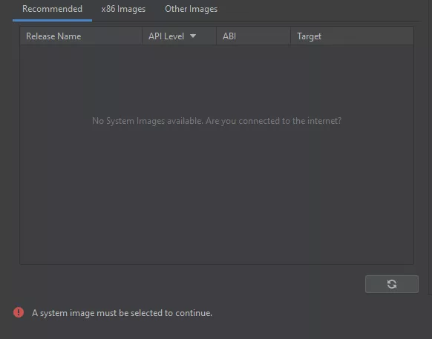Refresh the system images list
The image size is (432, 339).
coord(391,284)
